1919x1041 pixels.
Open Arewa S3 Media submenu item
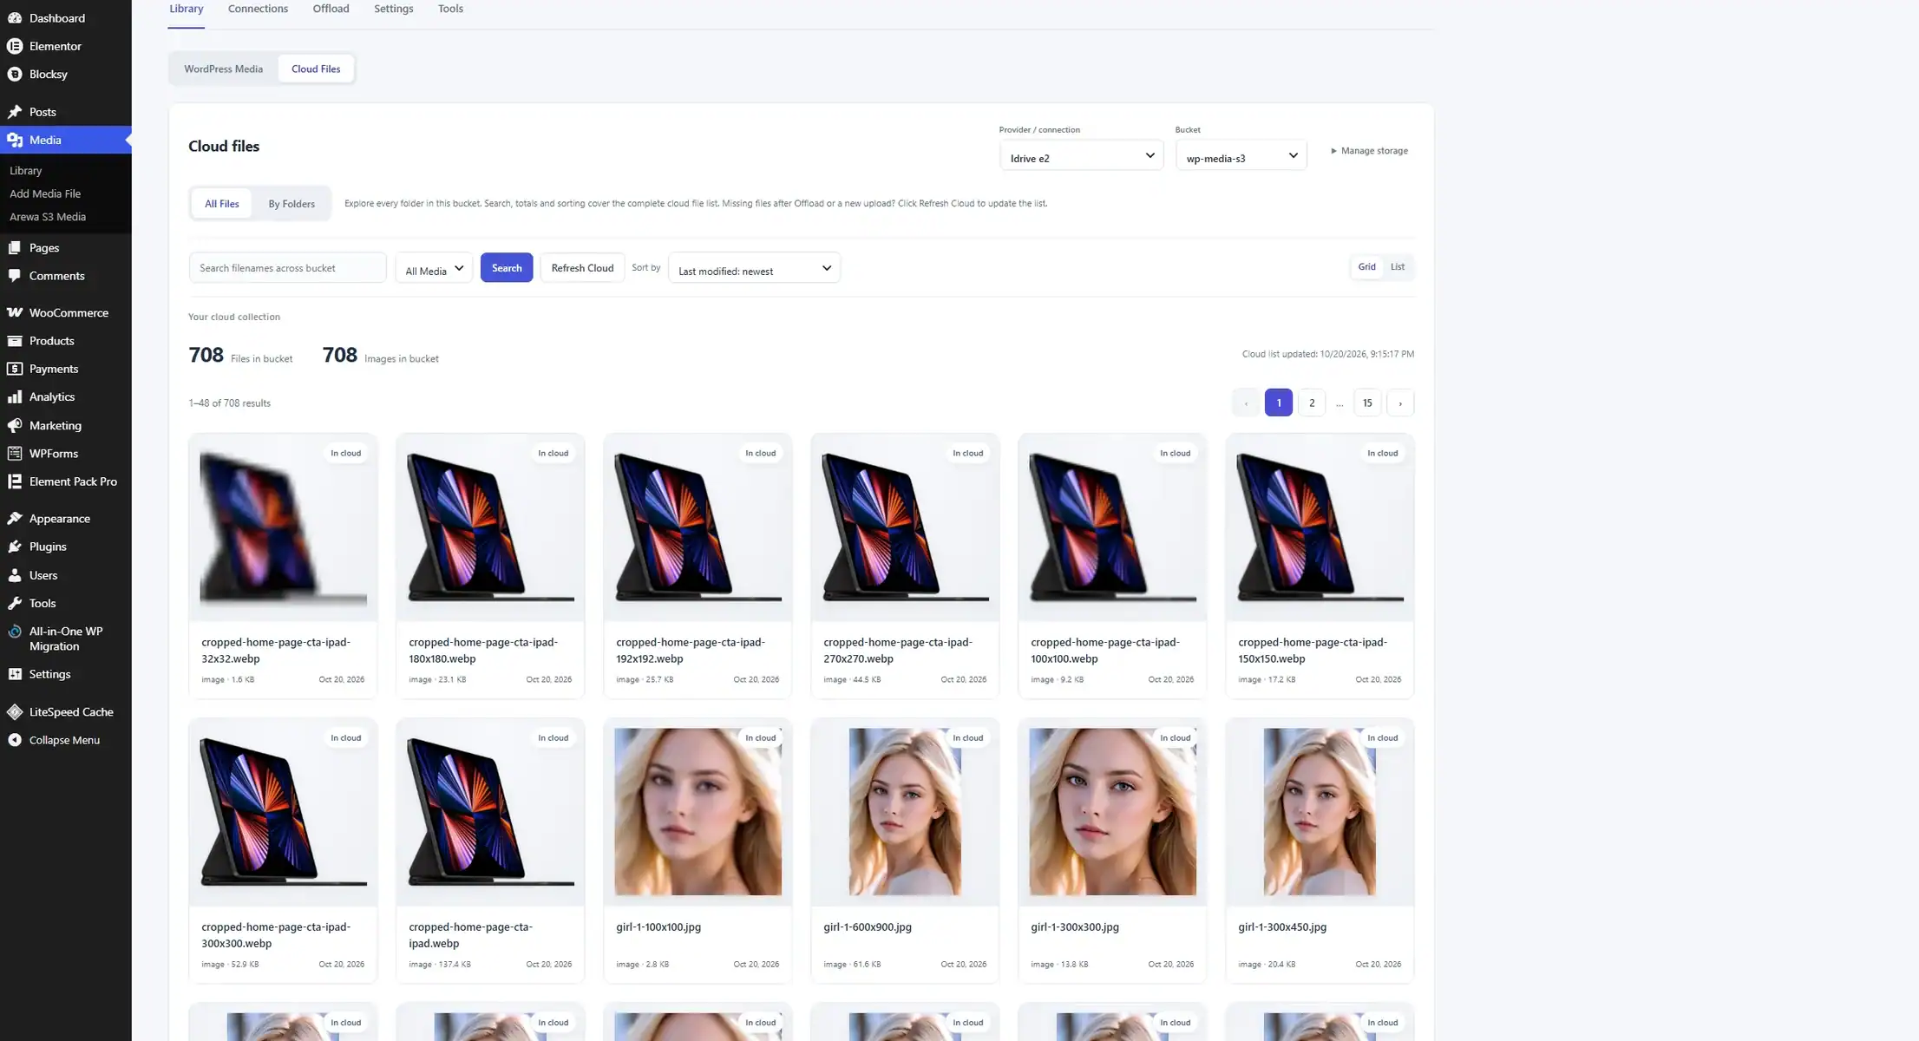click(48, 217)
